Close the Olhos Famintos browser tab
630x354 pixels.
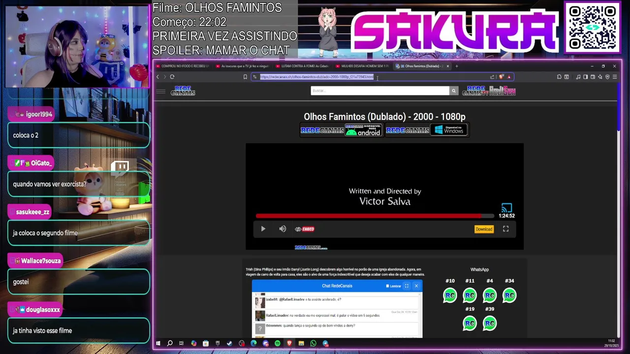(447, 66)
